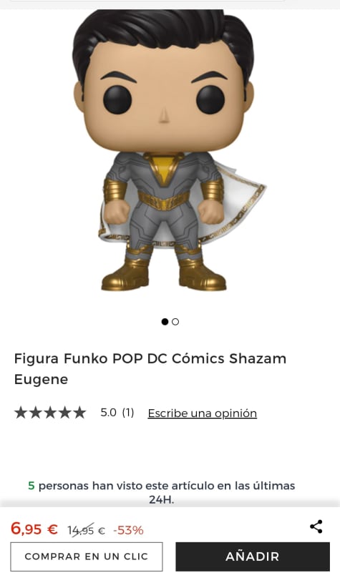Click the green viewer count number 5
340x578 pixels.
click(31, 486)
